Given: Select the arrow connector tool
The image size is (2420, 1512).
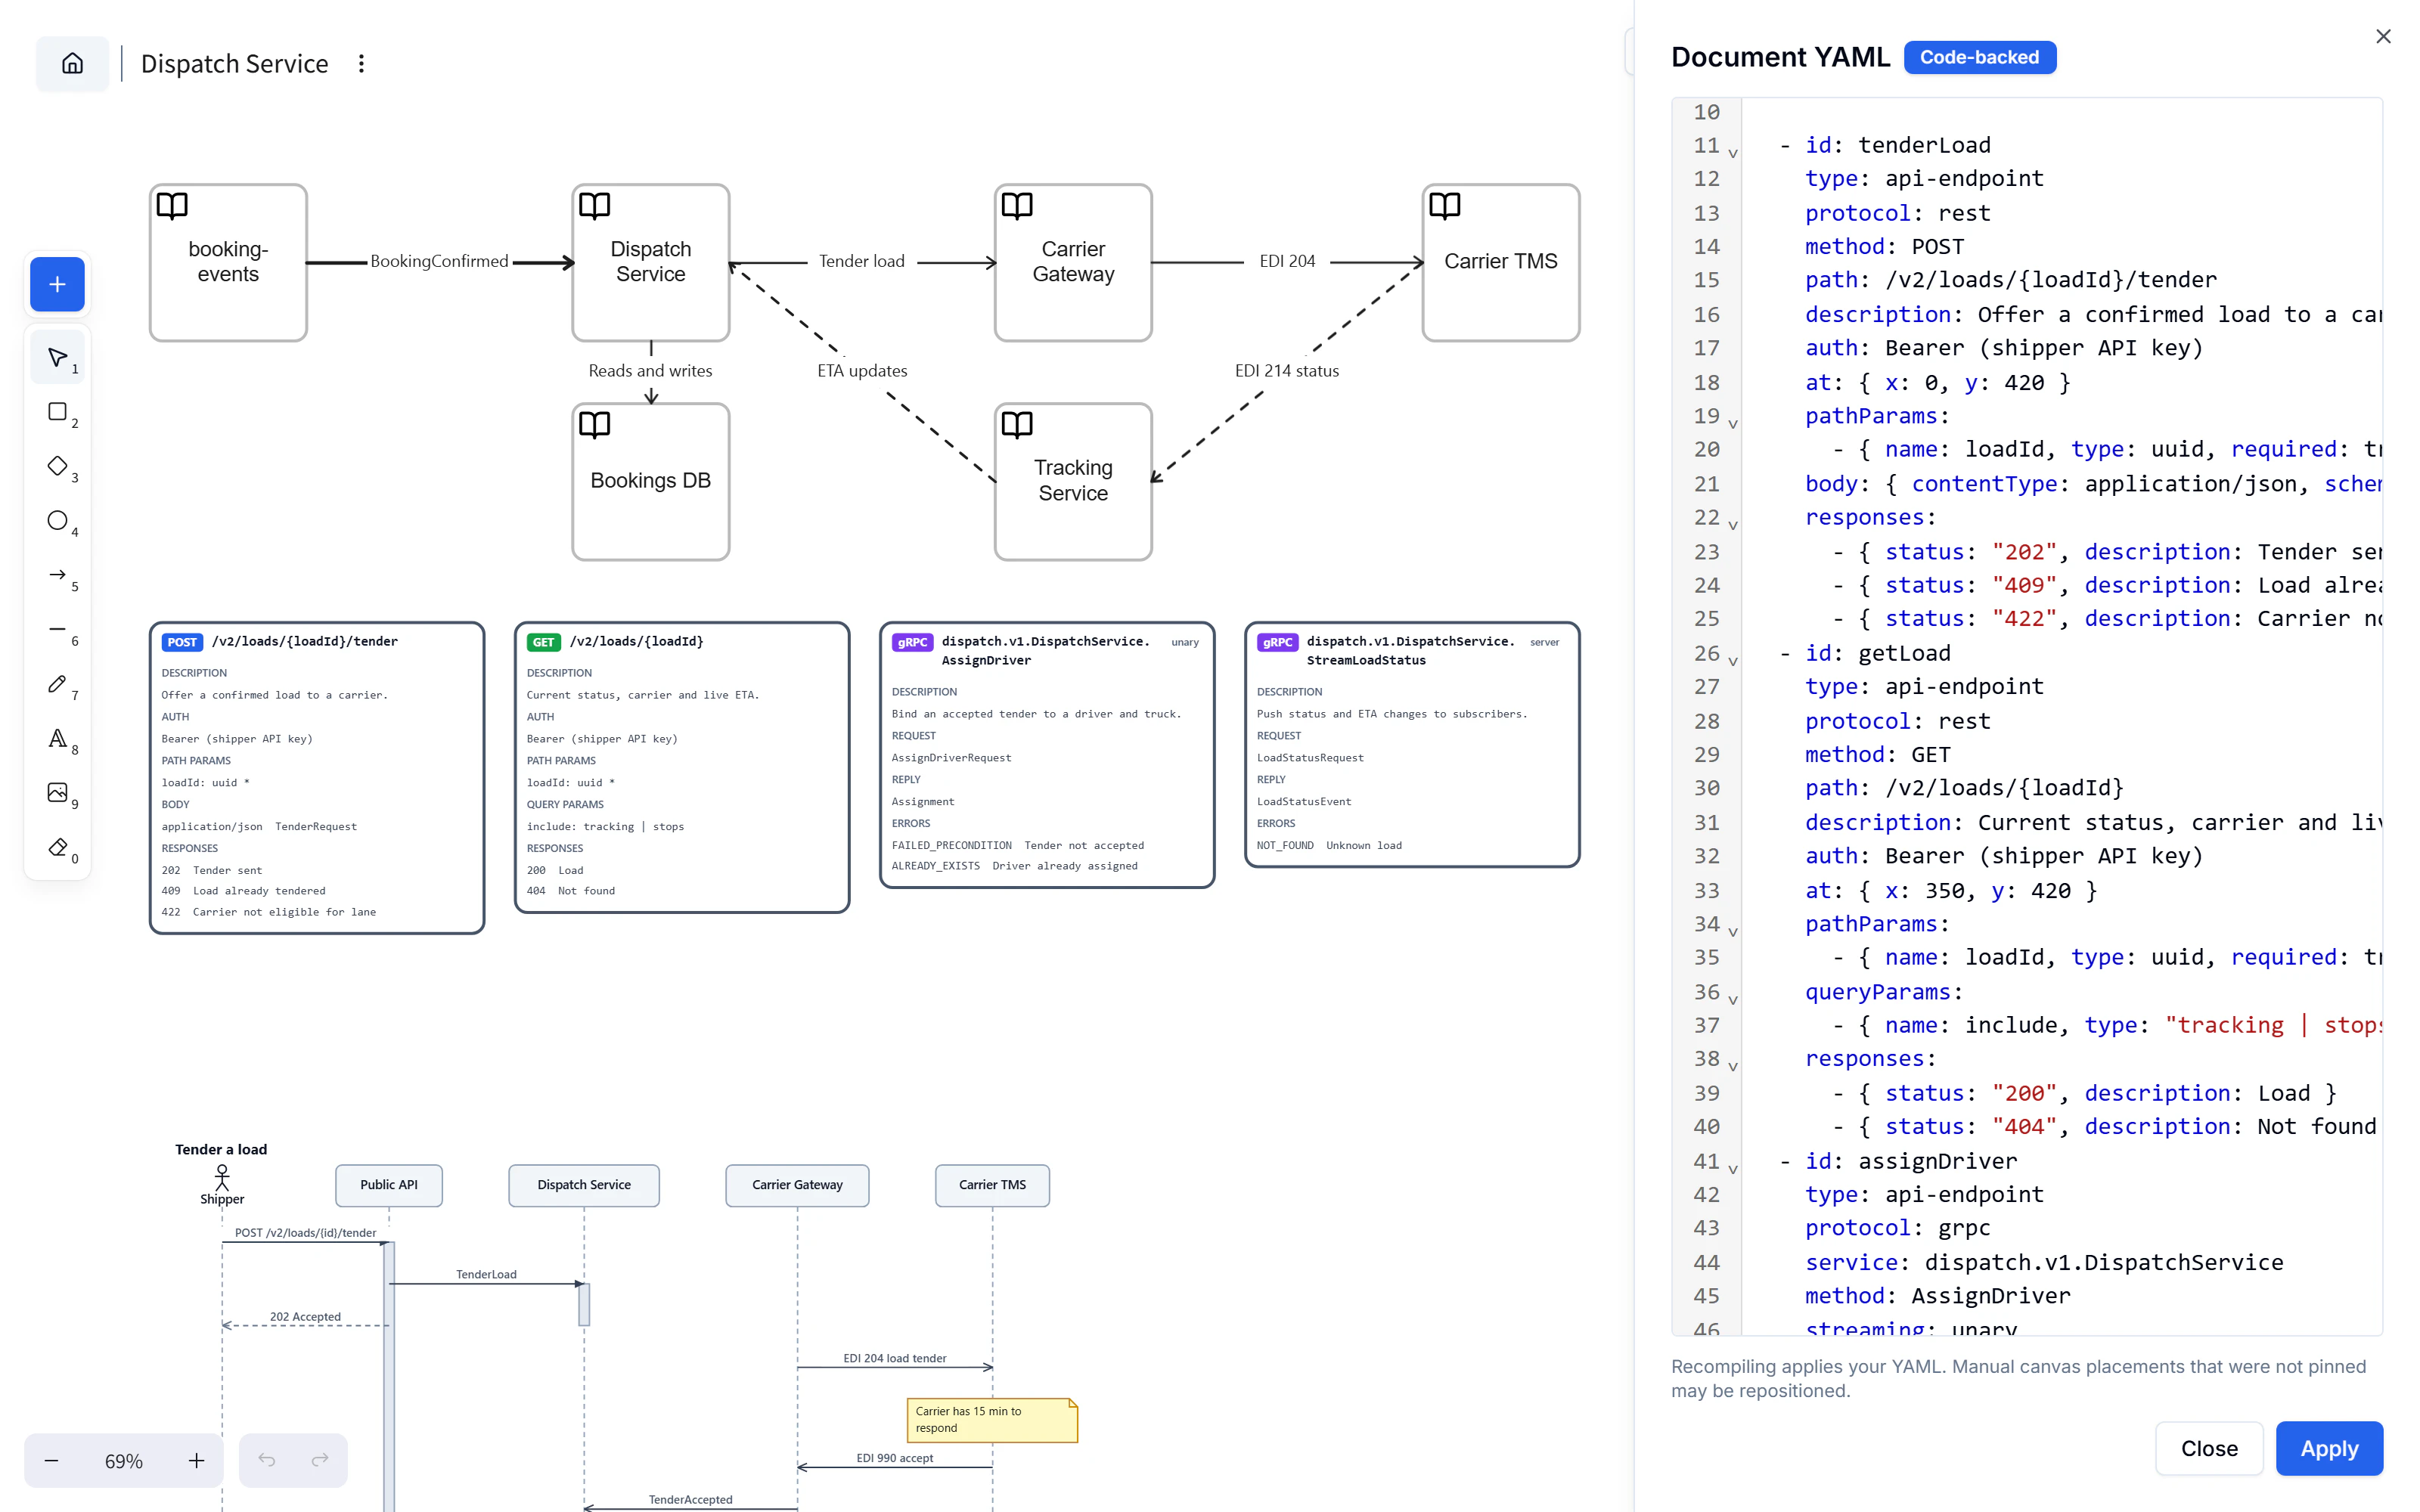Looking at the screenshot, I should 57,575.
